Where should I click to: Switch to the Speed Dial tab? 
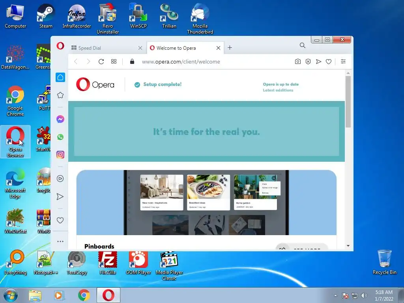click(107, 48)
